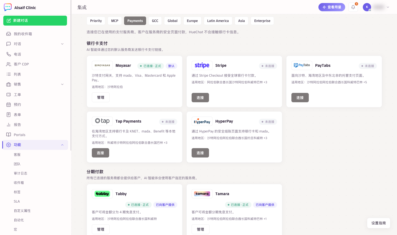The image size is (397, 235).
Task: Manage the Tabby integration
Action: tap(101, 229)
